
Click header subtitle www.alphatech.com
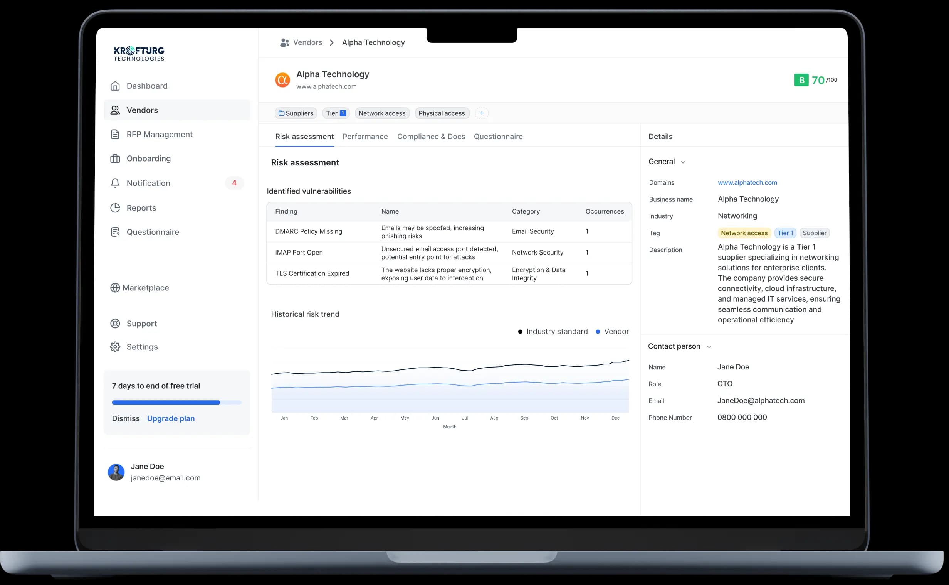[326, 87]
